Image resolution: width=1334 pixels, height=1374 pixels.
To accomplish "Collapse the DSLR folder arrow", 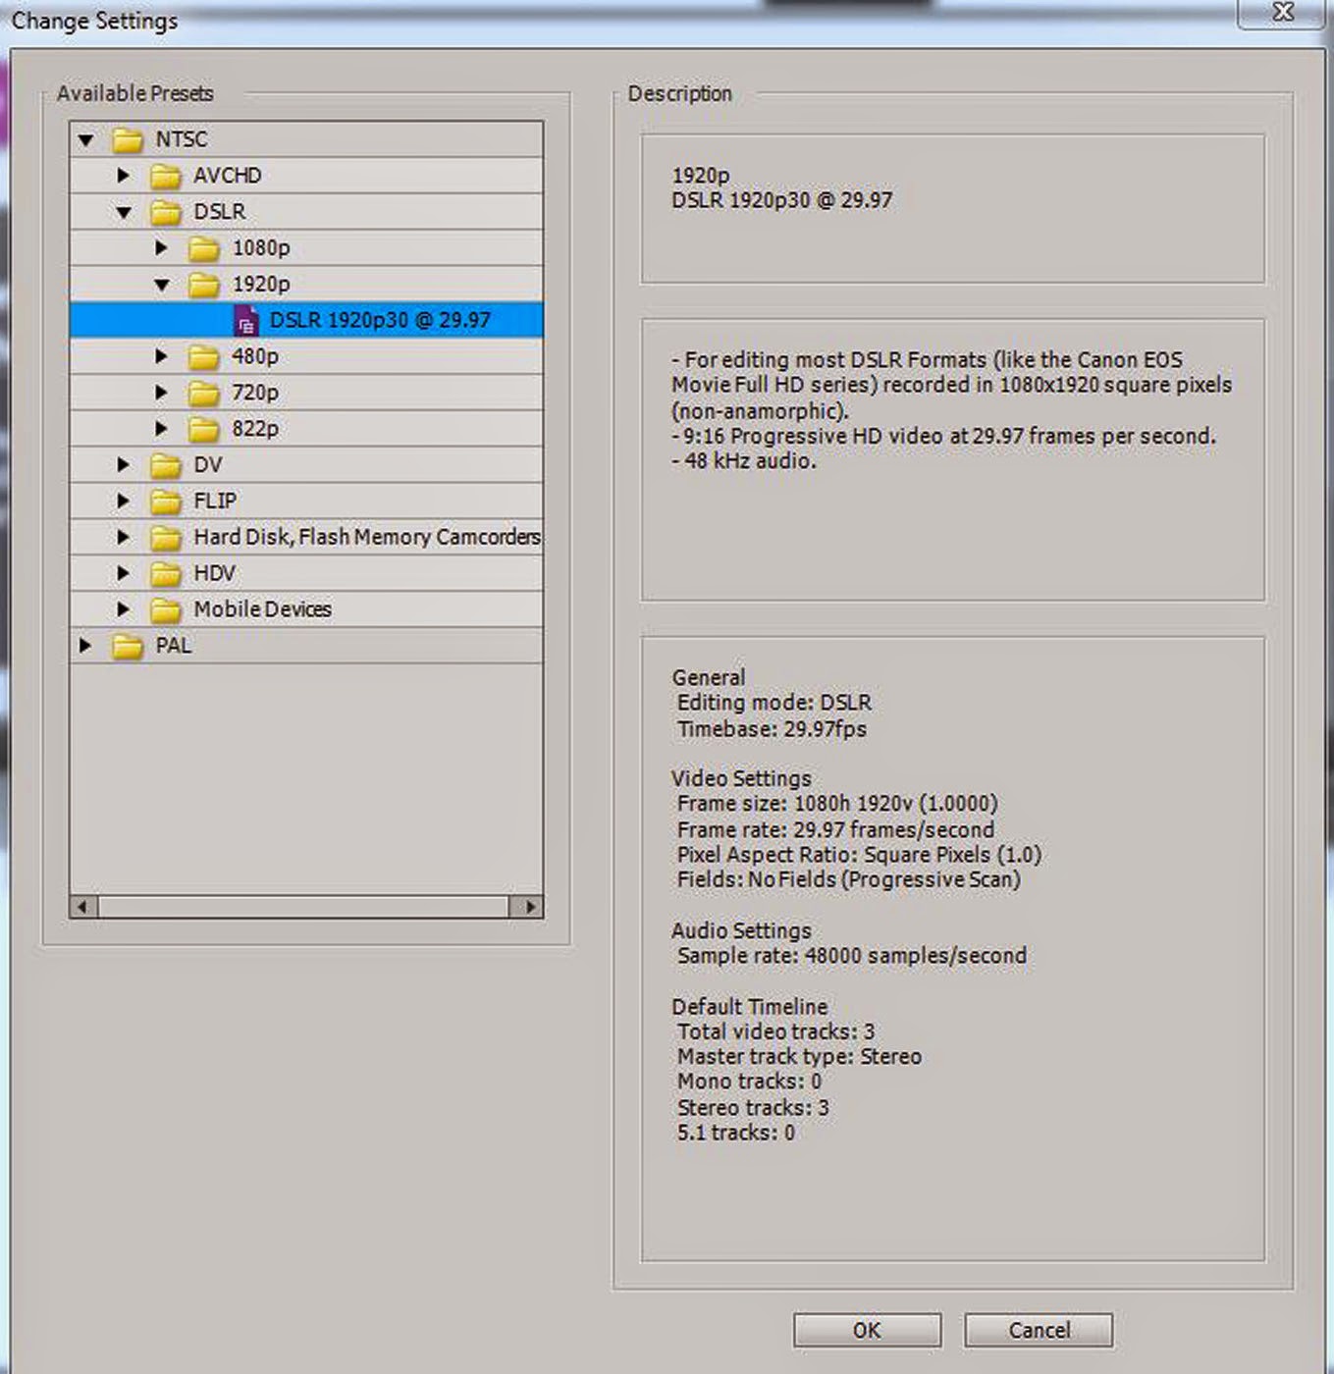I will point(124,212).
